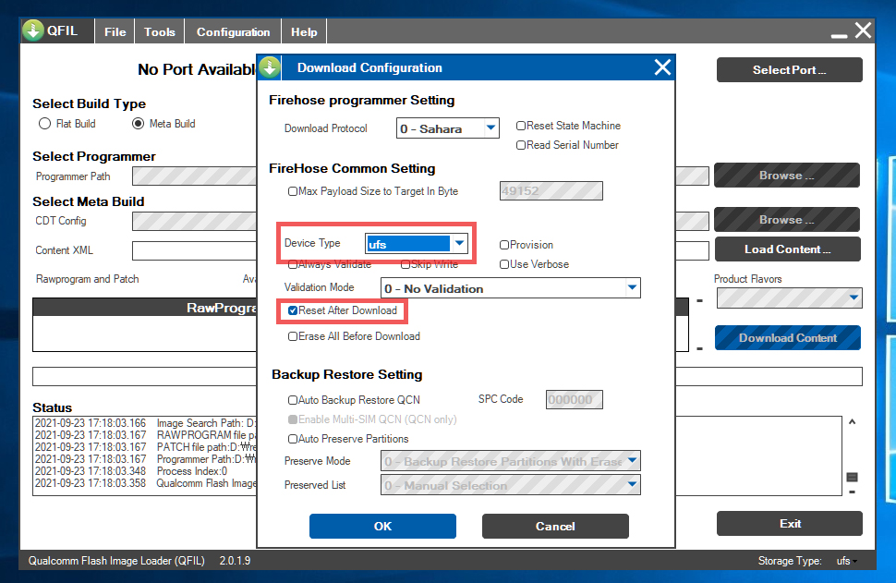
Task: Click Cancel in Download Configuration dialog
Action: coord(555,526)
